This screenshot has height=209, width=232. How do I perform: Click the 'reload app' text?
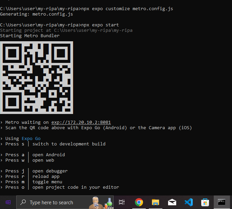(x=46, y=177)
